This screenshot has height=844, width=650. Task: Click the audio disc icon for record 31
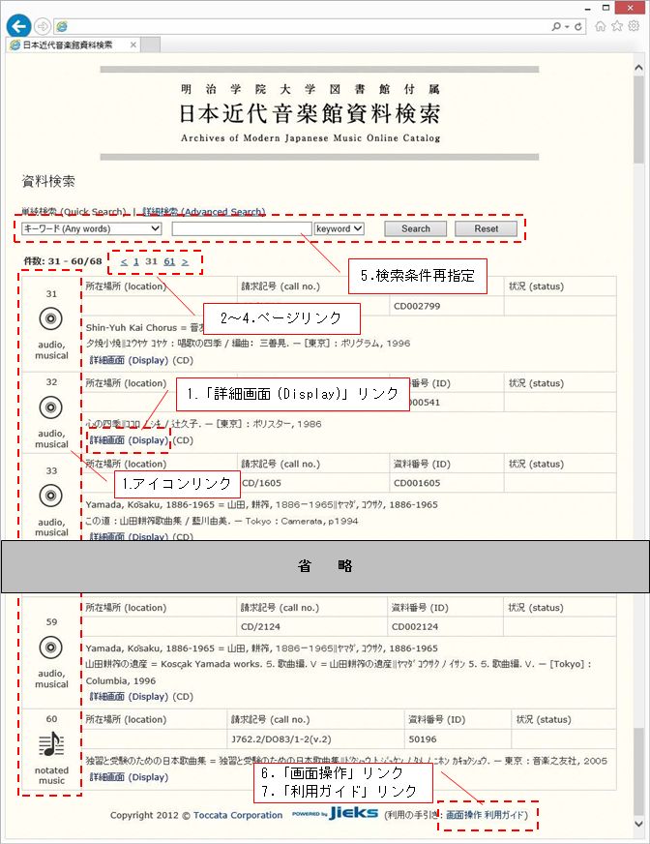[x=51, y=318]
